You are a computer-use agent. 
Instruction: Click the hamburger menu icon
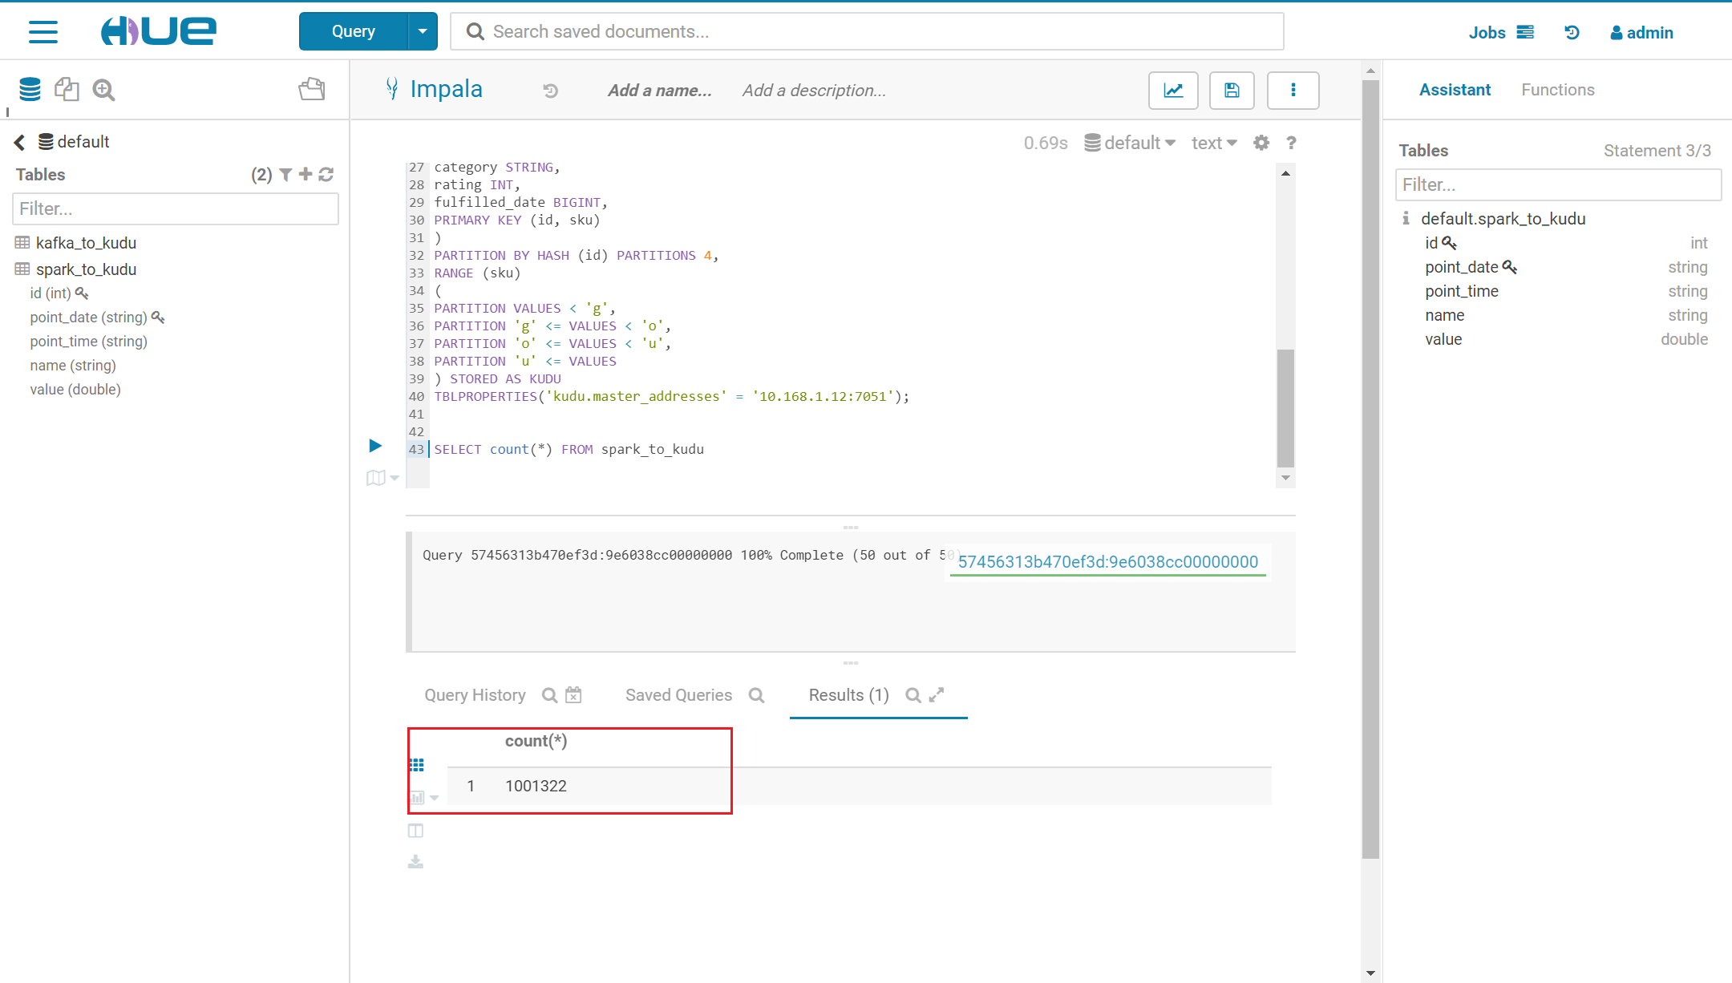[x=43, y=32]
